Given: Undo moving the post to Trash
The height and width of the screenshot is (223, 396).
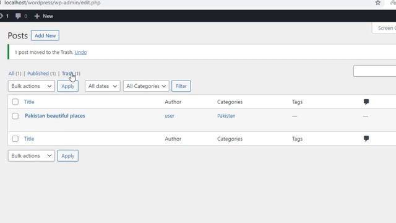Looking at the screenshot, I should pyautogui.click(x=80, y=52).
